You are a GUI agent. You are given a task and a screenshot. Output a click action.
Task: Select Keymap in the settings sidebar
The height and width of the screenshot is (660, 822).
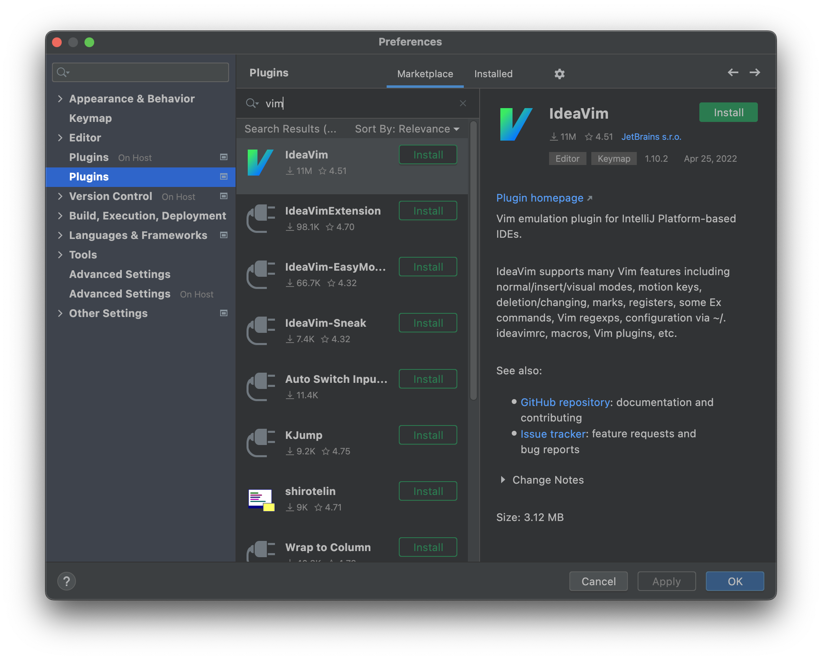[90, 118]
